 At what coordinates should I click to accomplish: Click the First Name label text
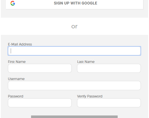pyautogui.click(x=17, y=62)
